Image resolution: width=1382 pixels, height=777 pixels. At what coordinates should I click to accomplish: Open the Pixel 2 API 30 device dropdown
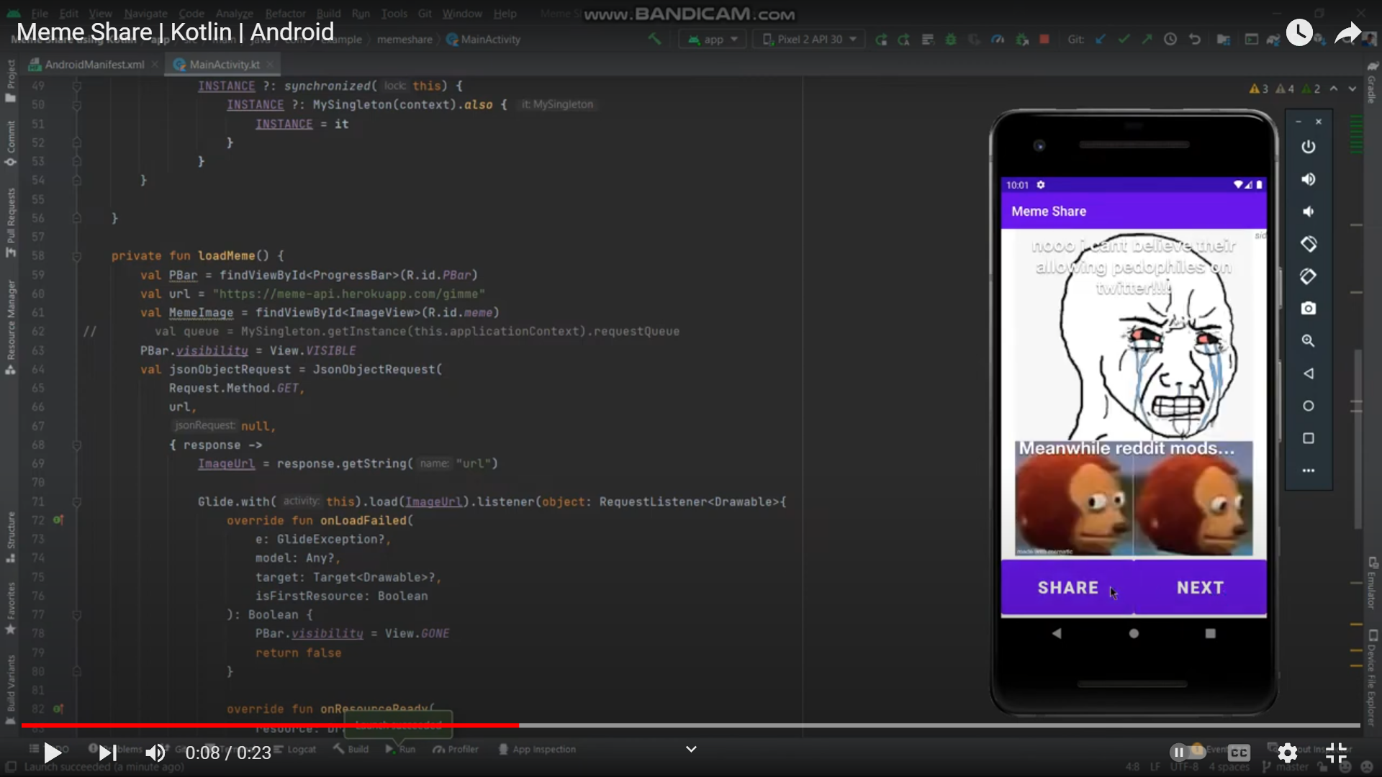[x=809, y=40]
